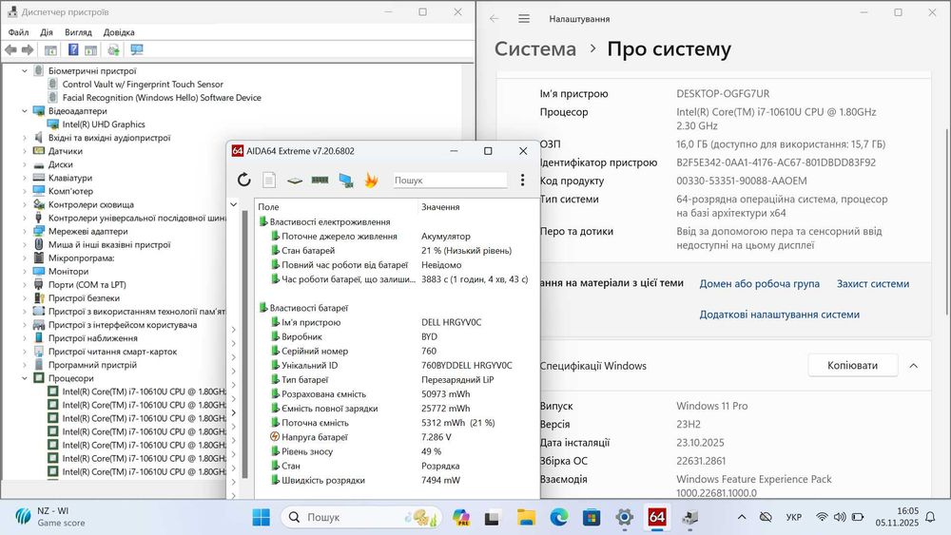
Task: Open Copilot icon on the taskbar
Action: tap(461, 517)
